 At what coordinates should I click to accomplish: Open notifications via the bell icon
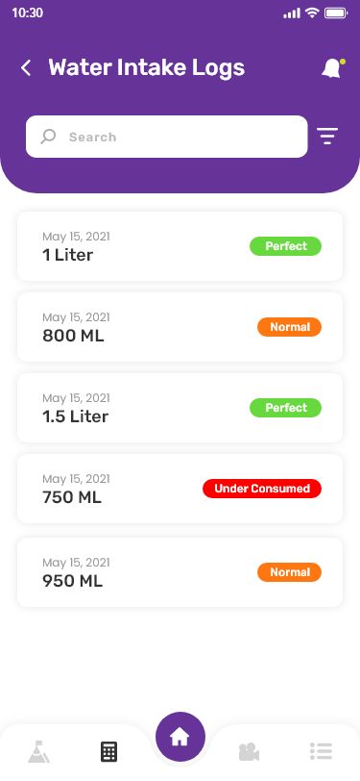tap(333, 67)
